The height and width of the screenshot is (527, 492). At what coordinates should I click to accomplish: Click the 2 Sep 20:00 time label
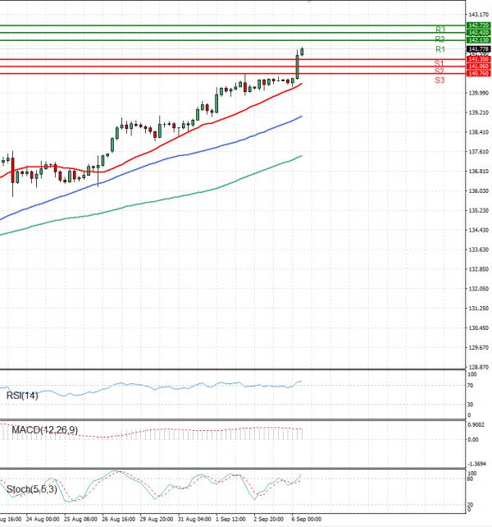[x=269, y=520]
